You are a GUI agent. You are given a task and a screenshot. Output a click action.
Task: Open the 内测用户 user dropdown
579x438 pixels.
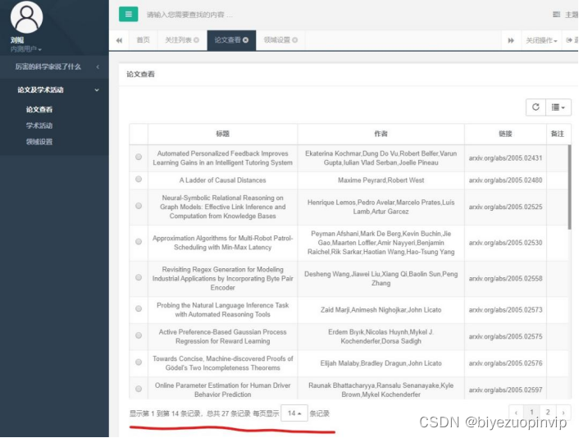tap(26, 49)
